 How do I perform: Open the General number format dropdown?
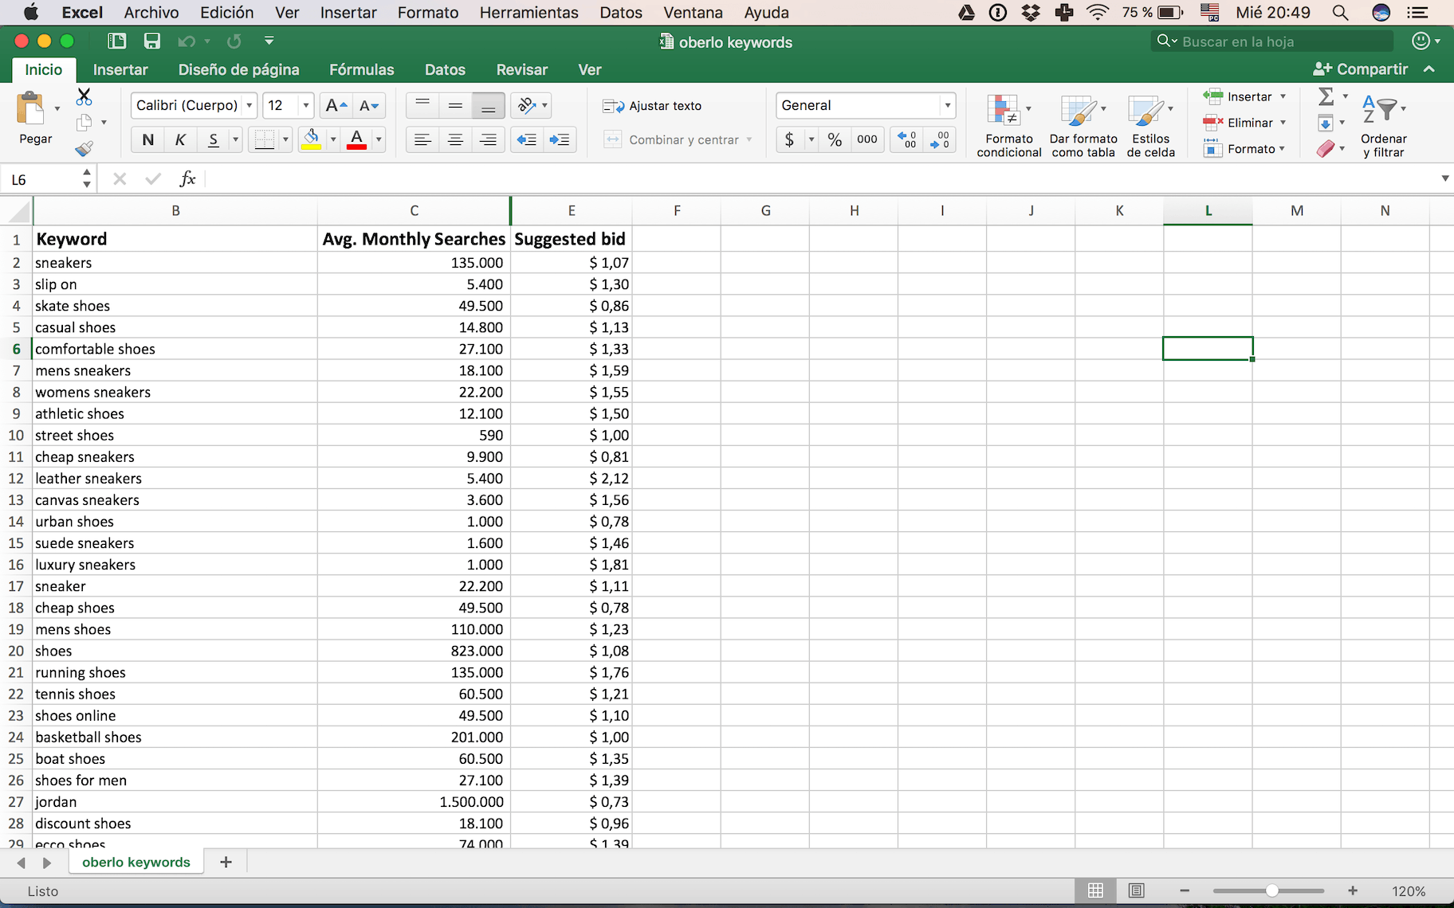click(947, 105)
